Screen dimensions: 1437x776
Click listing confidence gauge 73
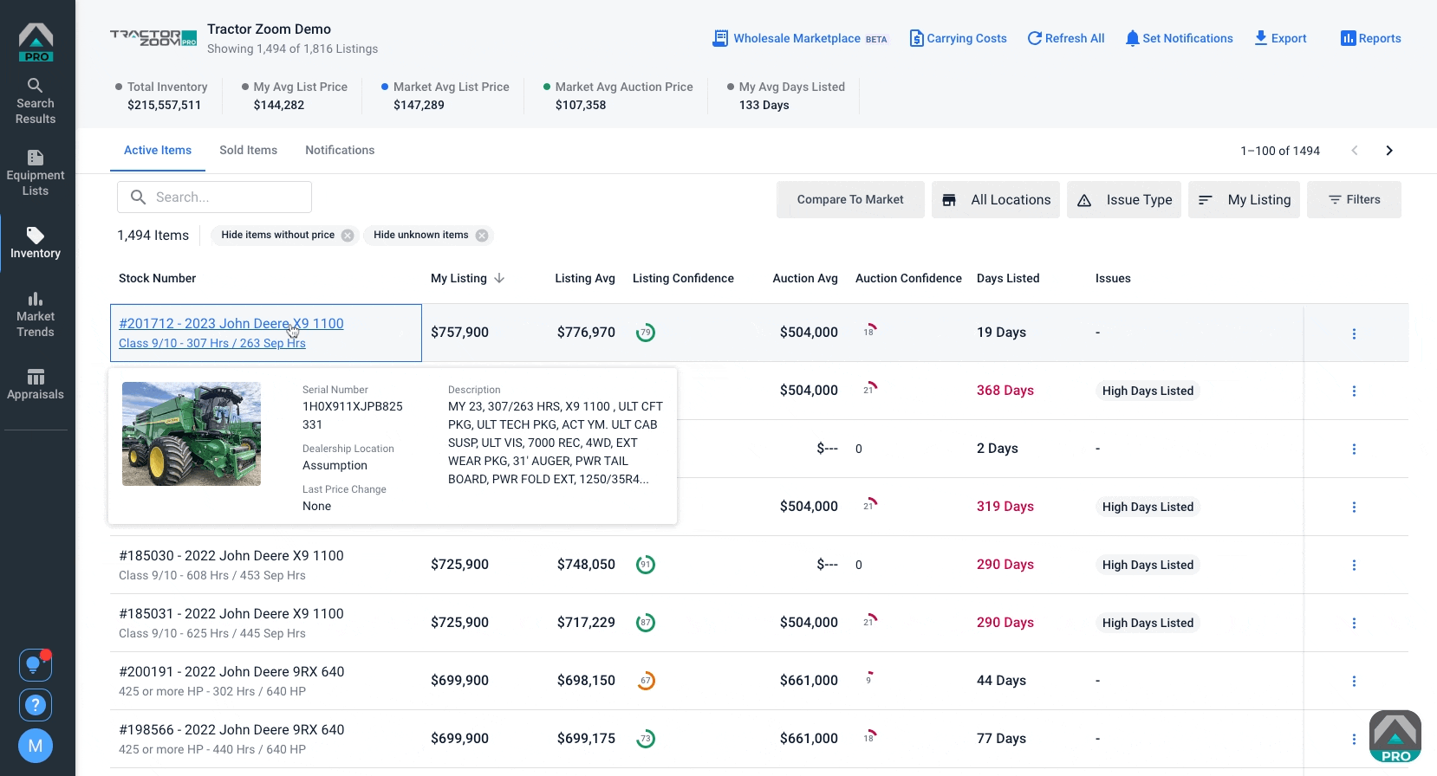(x=646, y=739)
